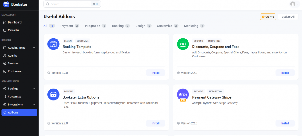The height and width of the screenshot is (136, 302).
Task: Click the Customize sliders icon
Action: (5, 97)
